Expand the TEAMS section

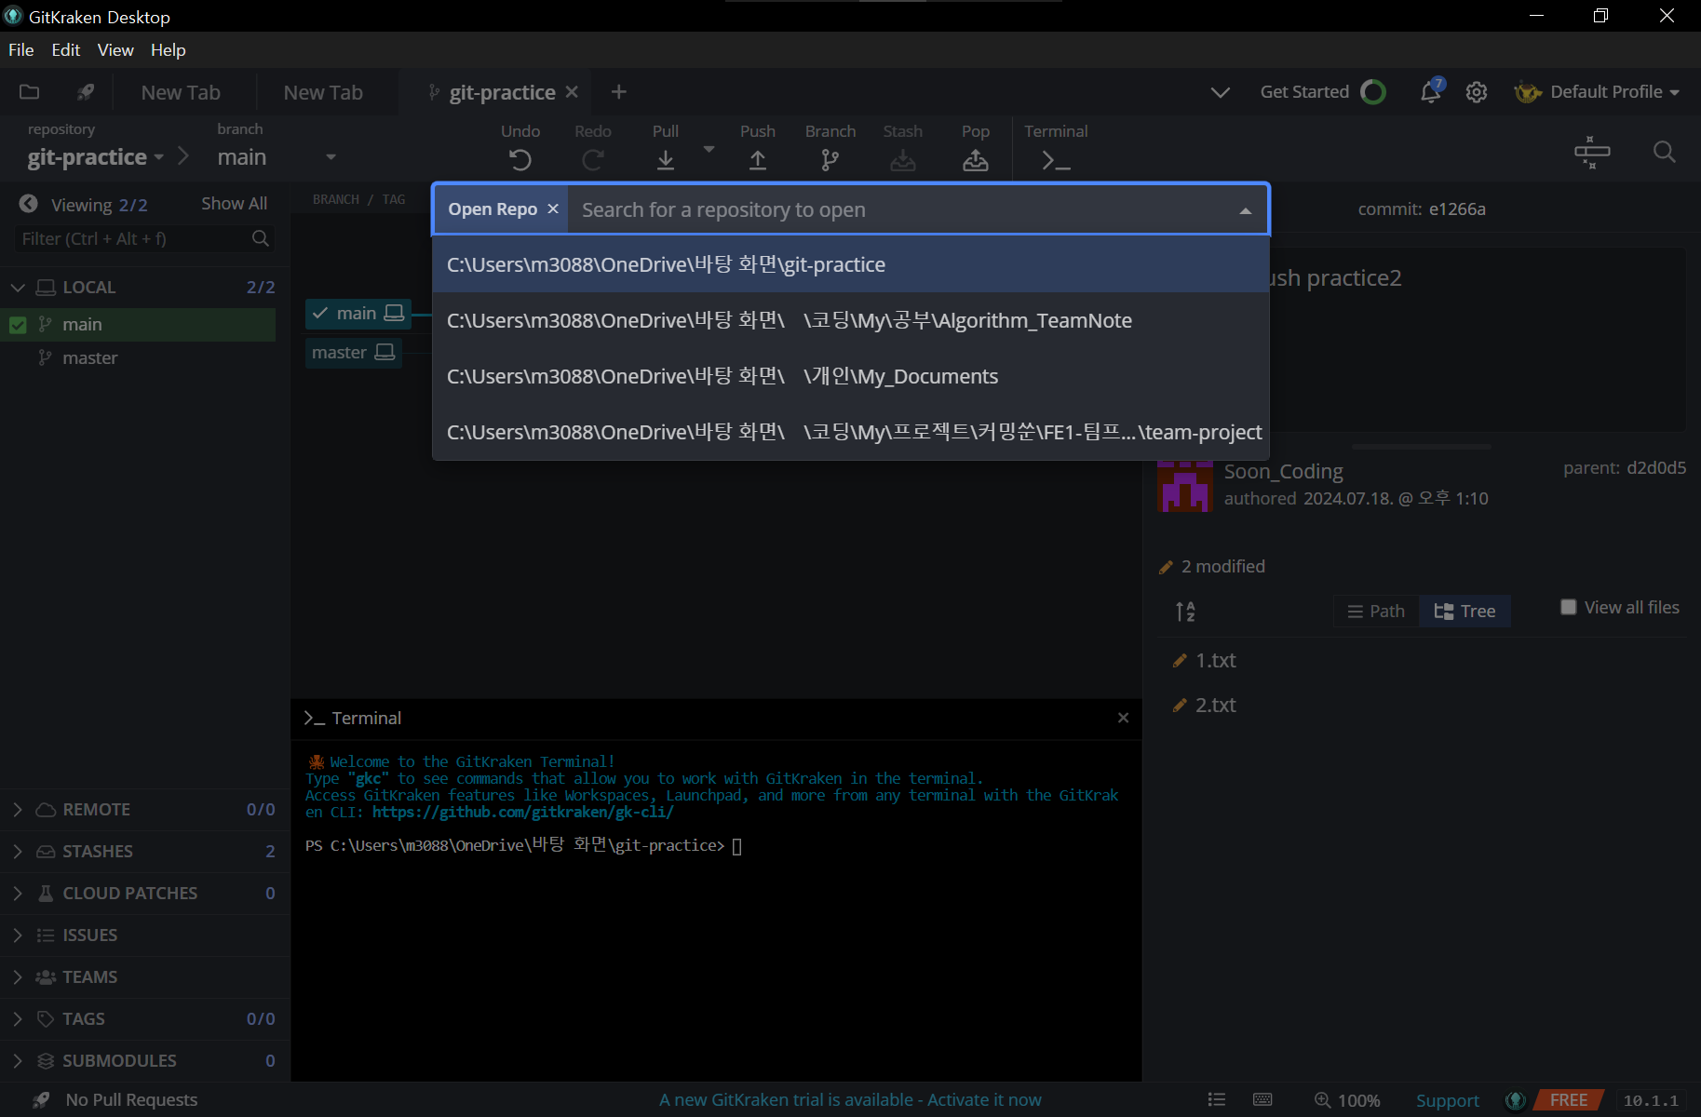[x=18, y=977]
